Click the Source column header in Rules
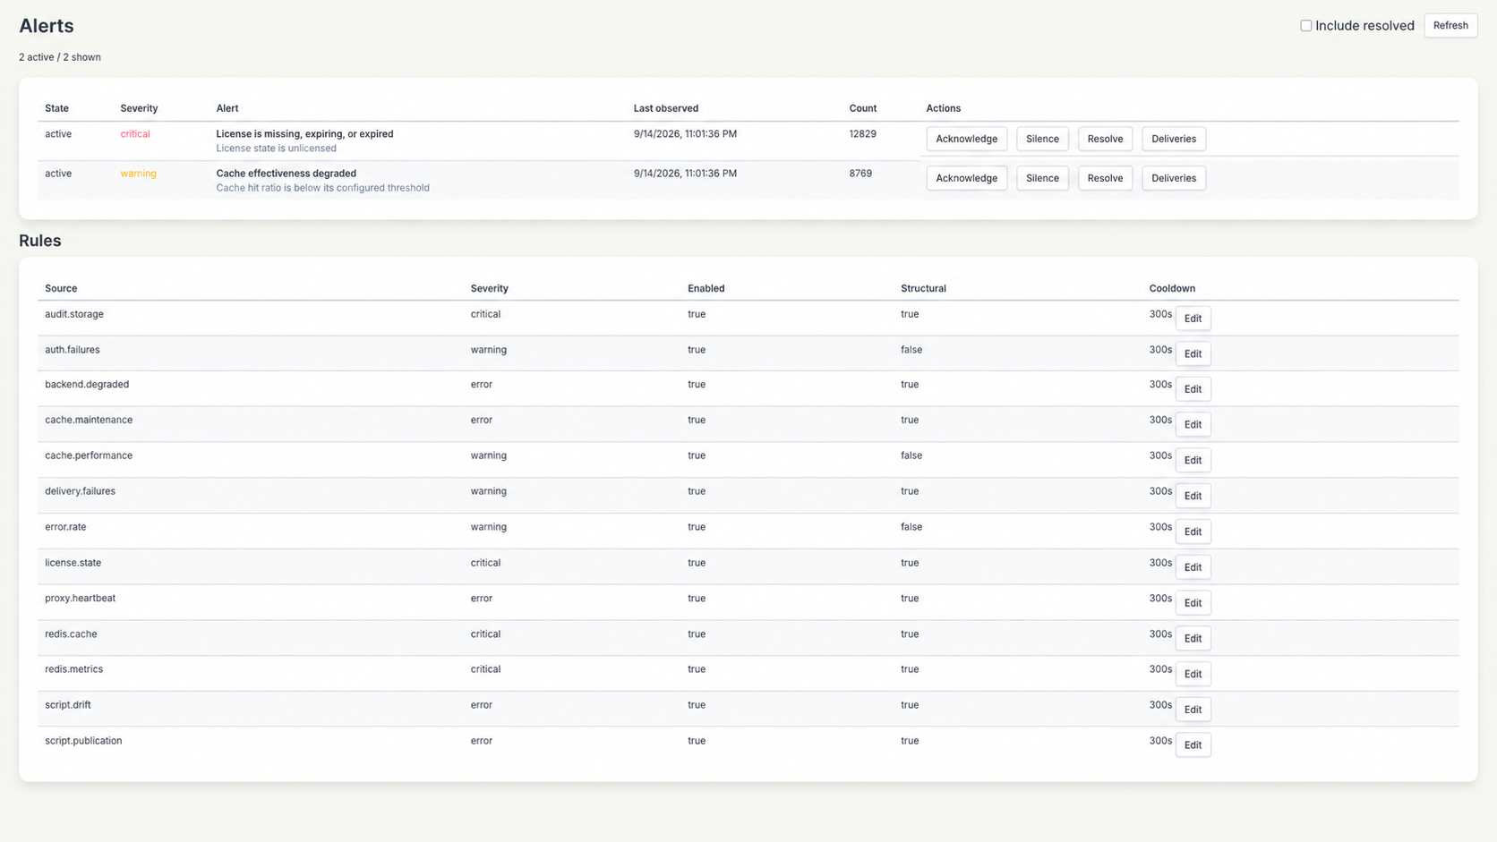The image size is (1497, 842). click(61, 288)
